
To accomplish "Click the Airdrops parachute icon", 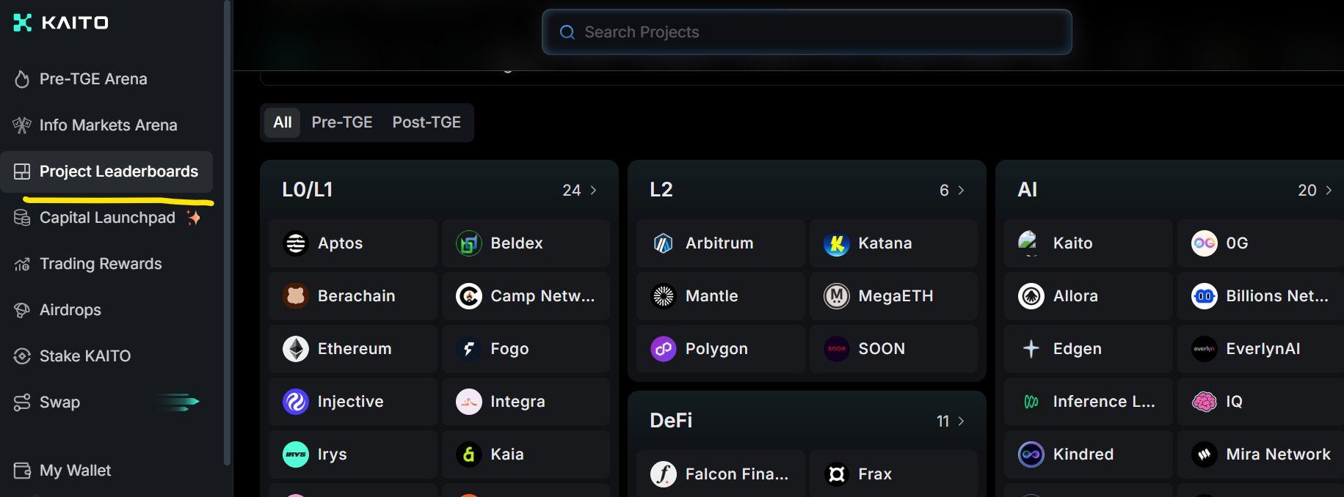I will tap(22, 310).
